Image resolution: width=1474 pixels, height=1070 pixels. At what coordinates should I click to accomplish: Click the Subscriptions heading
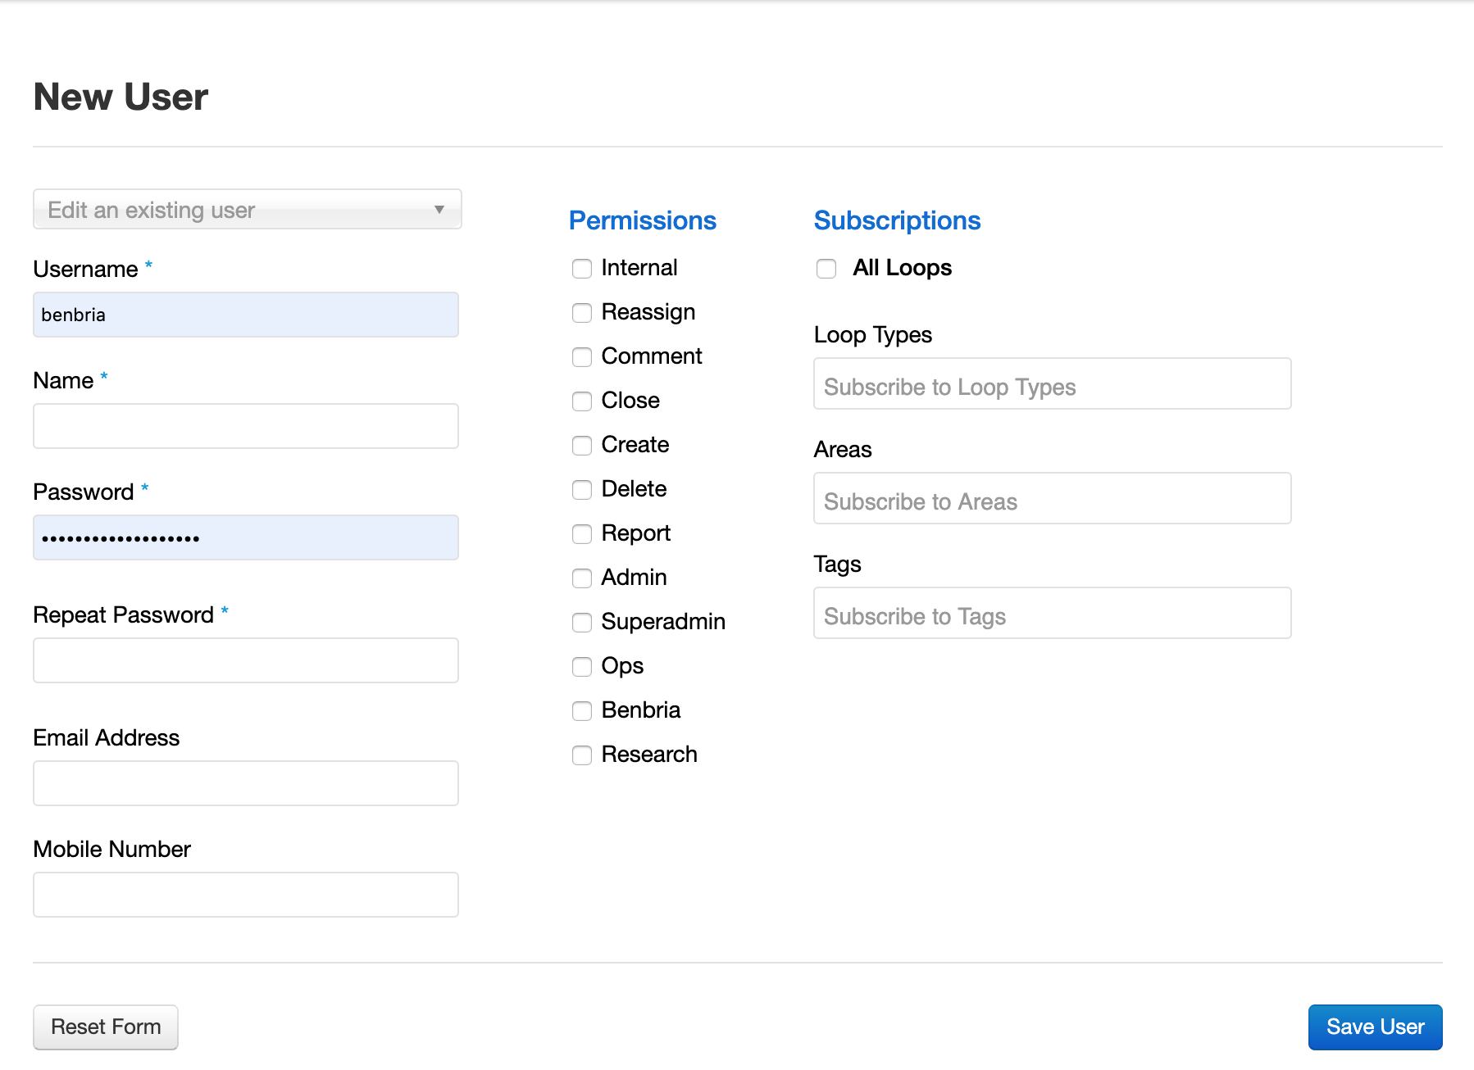(x=898, y=220)
